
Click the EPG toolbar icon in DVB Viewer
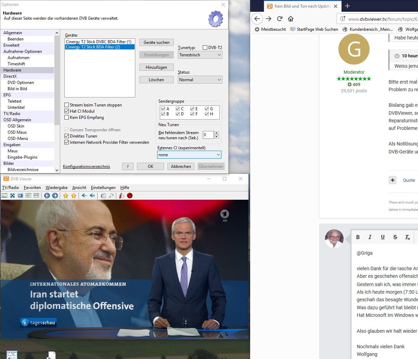point(36,196)
